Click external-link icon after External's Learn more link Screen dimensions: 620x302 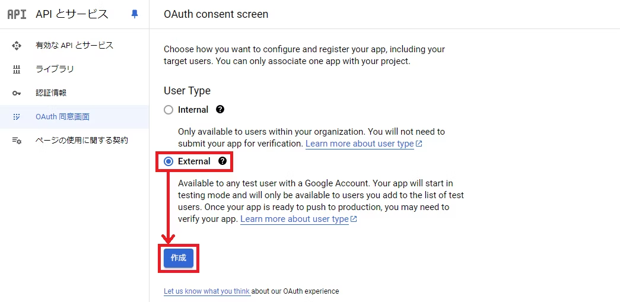coord(354,219)
